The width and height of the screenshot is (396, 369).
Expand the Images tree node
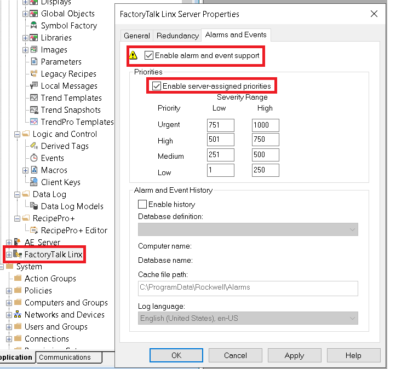(x=25, y=50)
